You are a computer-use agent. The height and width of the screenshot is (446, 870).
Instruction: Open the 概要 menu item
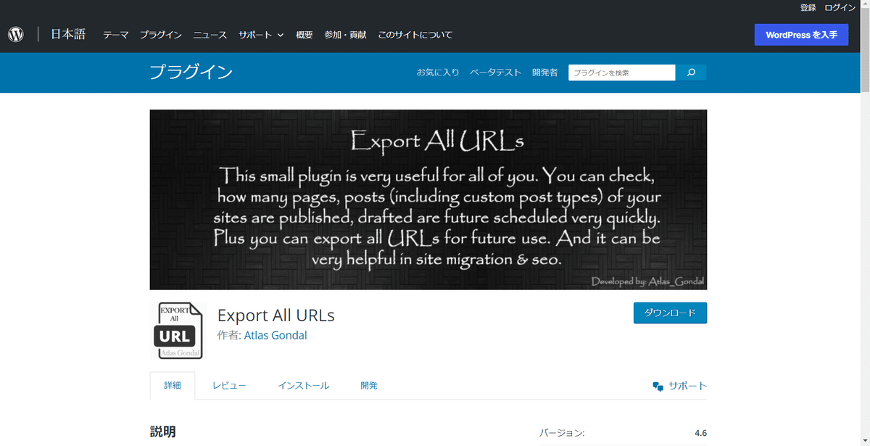[304, 34]
